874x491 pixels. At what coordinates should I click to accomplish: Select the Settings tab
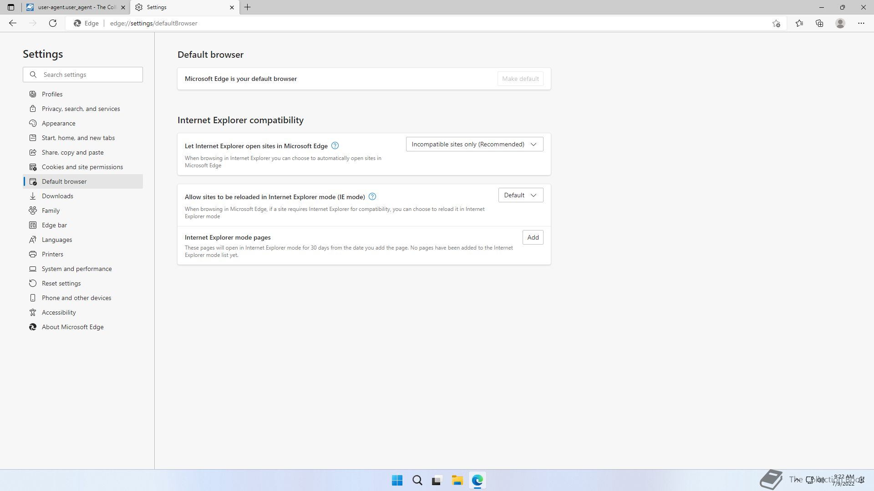click(185, 7)
